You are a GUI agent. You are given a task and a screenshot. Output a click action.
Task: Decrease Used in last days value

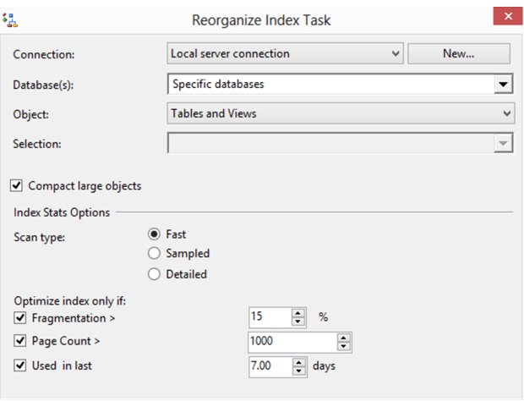pyautogui.click(x=298, y=371)
